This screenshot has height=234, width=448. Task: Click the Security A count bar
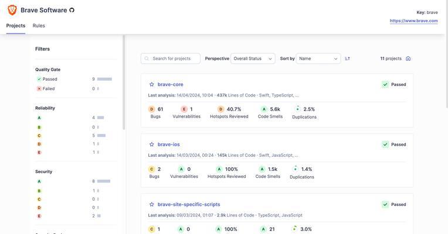coord(103,181)
